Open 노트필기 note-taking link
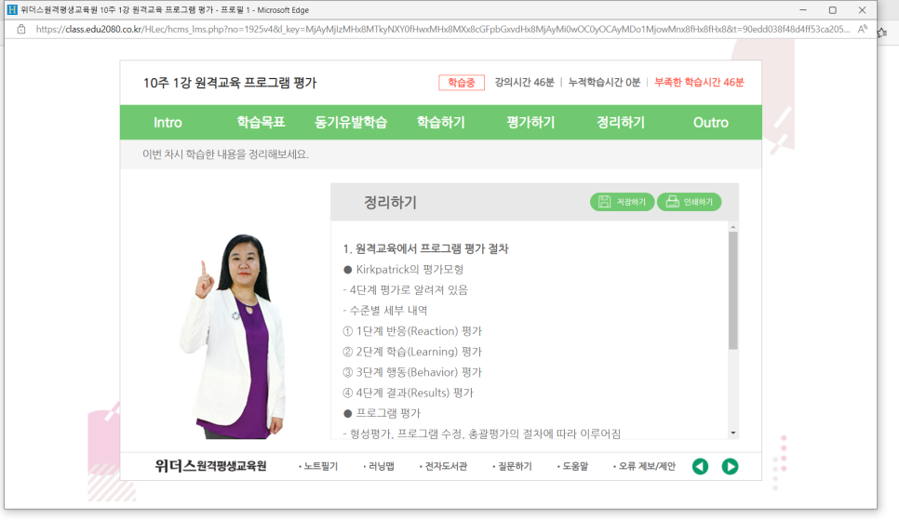This screenshot has width=899, height=520. pos(319,466)
